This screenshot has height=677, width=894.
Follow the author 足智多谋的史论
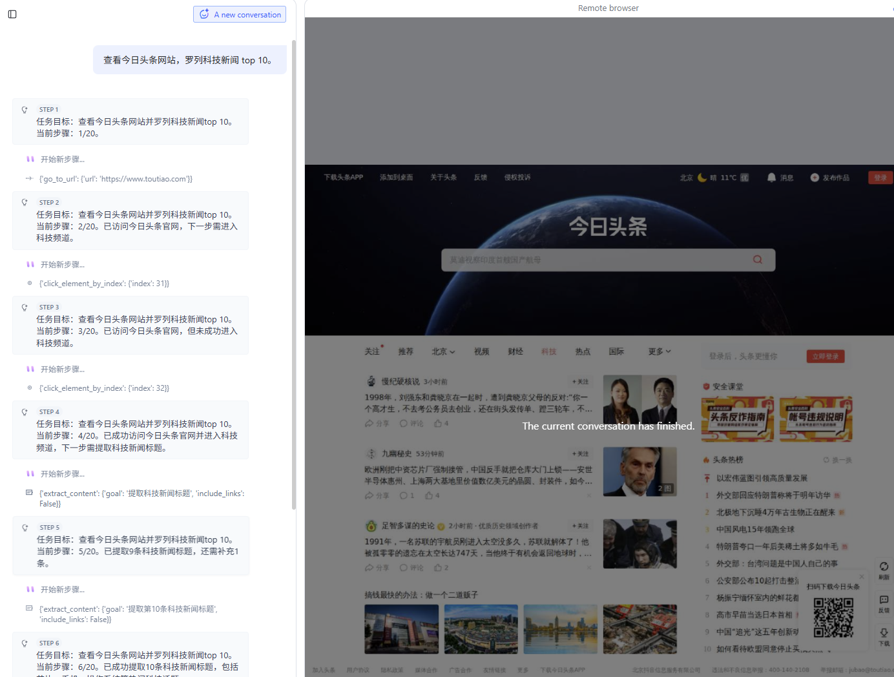(580, 526)
